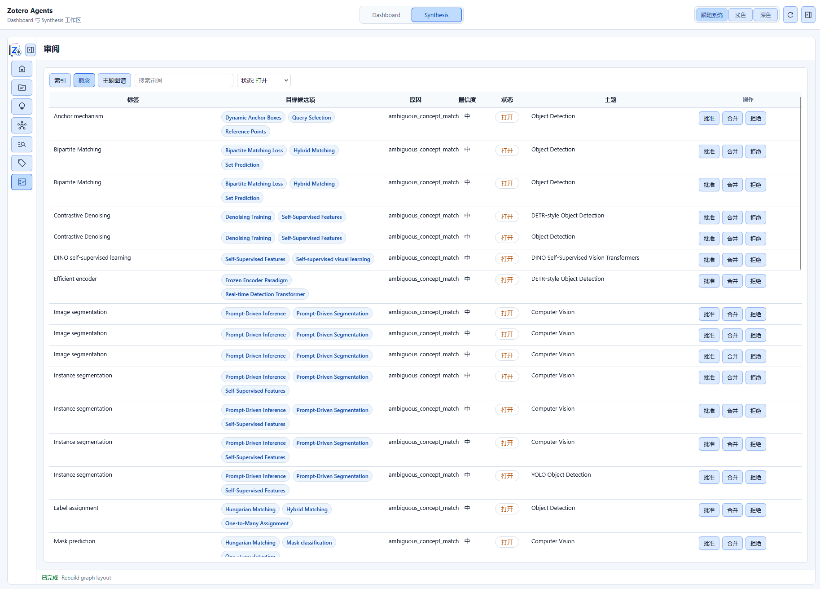Image resolution: width=820 pixels, height=589 pixels.
Task: Open the Home page from sidebar
Action: (x=22, y=69)
